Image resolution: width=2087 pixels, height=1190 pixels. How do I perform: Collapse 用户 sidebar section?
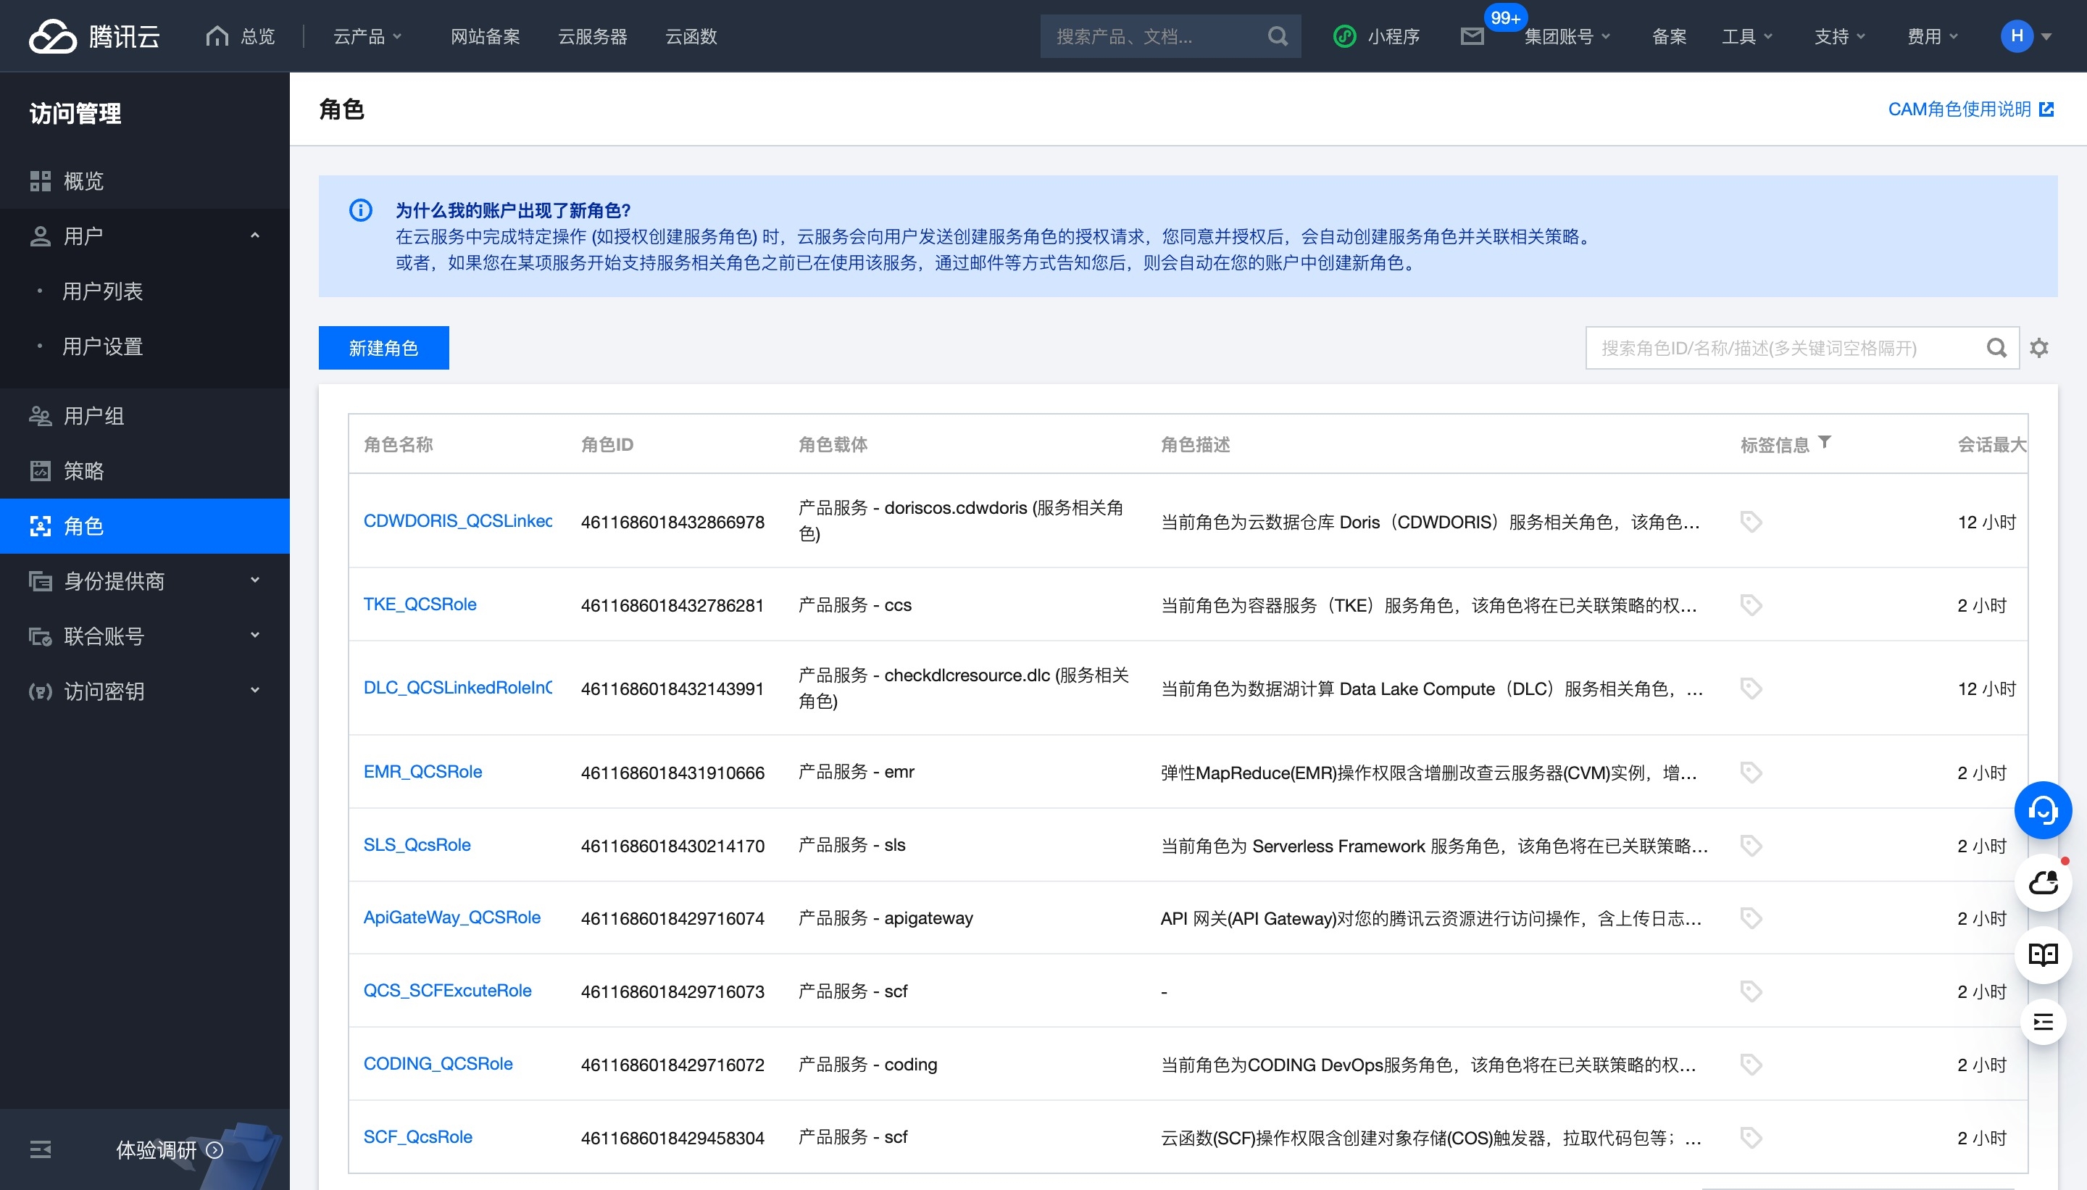(x=145, y=236)
